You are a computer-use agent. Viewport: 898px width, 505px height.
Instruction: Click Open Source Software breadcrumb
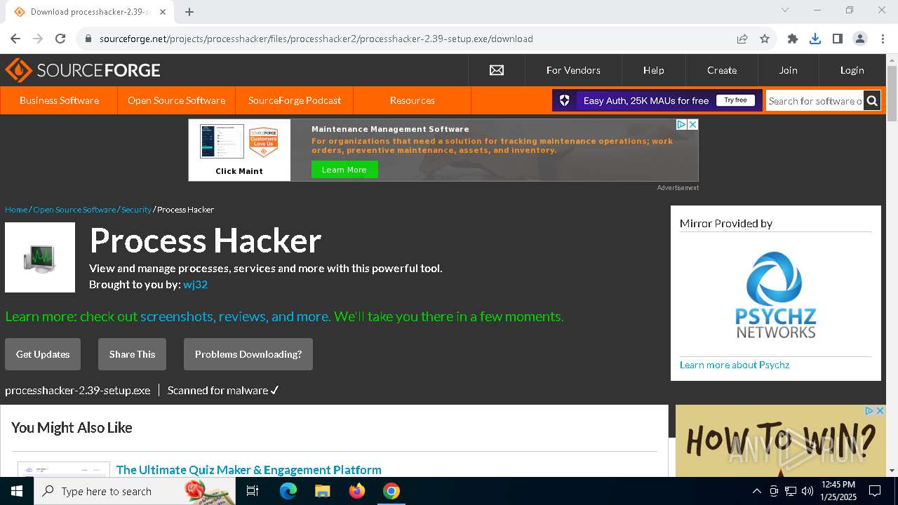(74, 210)
